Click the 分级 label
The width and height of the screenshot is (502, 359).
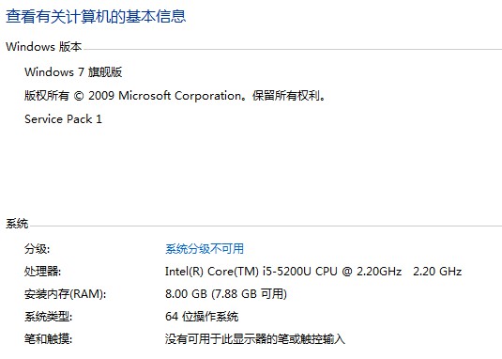[37, 249]
